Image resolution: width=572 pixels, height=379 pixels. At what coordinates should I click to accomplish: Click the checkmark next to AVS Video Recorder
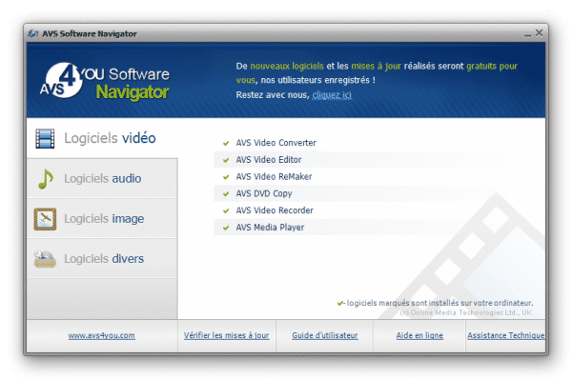tap(226, 210)
